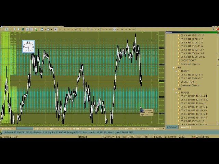This screenshot has width=219, height=164.
Task: Switch to the Favorites tab
Action: click(184, 127)
